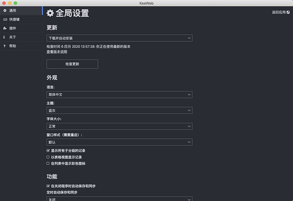Image resolution: width=293 pixels, height=201 pixels.
Task: Uncheck 在关闭程序时自动保存和同步 checkbox
Action: click(48, 186)
